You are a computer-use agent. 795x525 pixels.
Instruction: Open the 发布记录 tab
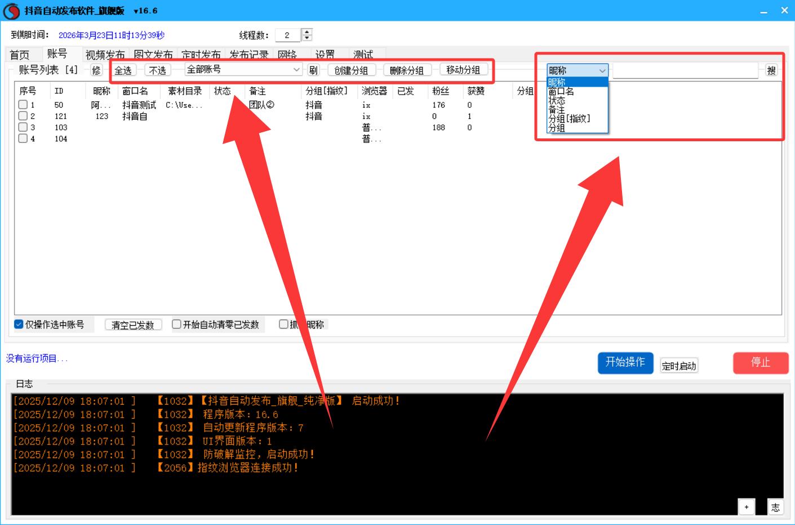click(x=248, y=55)
